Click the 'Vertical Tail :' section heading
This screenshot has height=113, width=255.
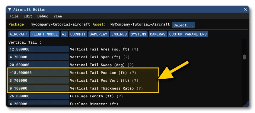(25, 42)
